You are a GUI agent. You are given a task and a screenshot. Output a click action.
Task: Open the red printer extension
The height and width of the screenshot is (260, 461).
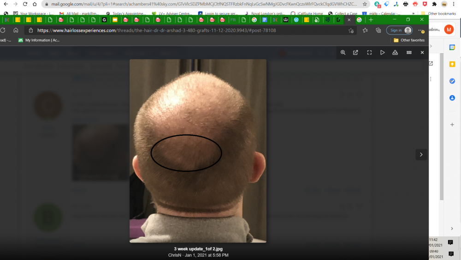[415, 4]
